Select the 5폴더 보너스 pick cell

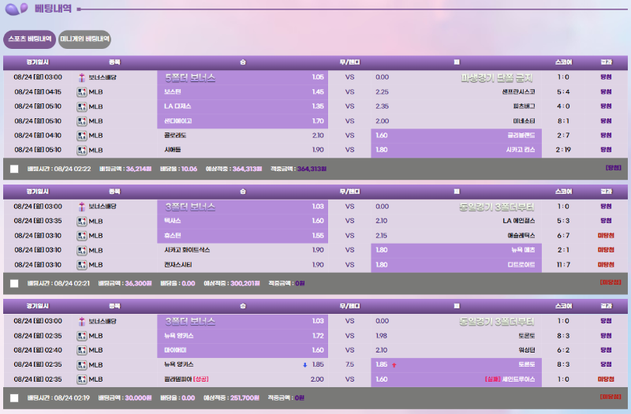(243, 77)
